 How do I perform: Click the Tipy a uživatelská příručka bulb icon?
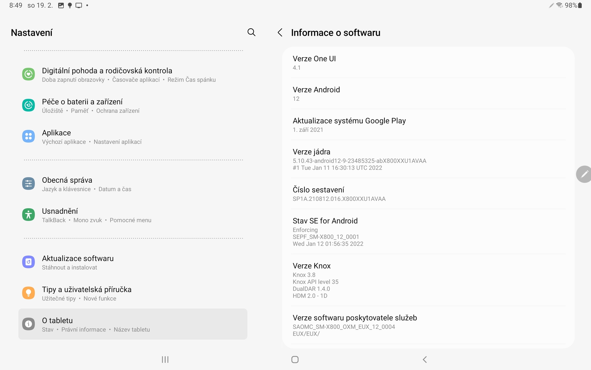coord(28,293)
